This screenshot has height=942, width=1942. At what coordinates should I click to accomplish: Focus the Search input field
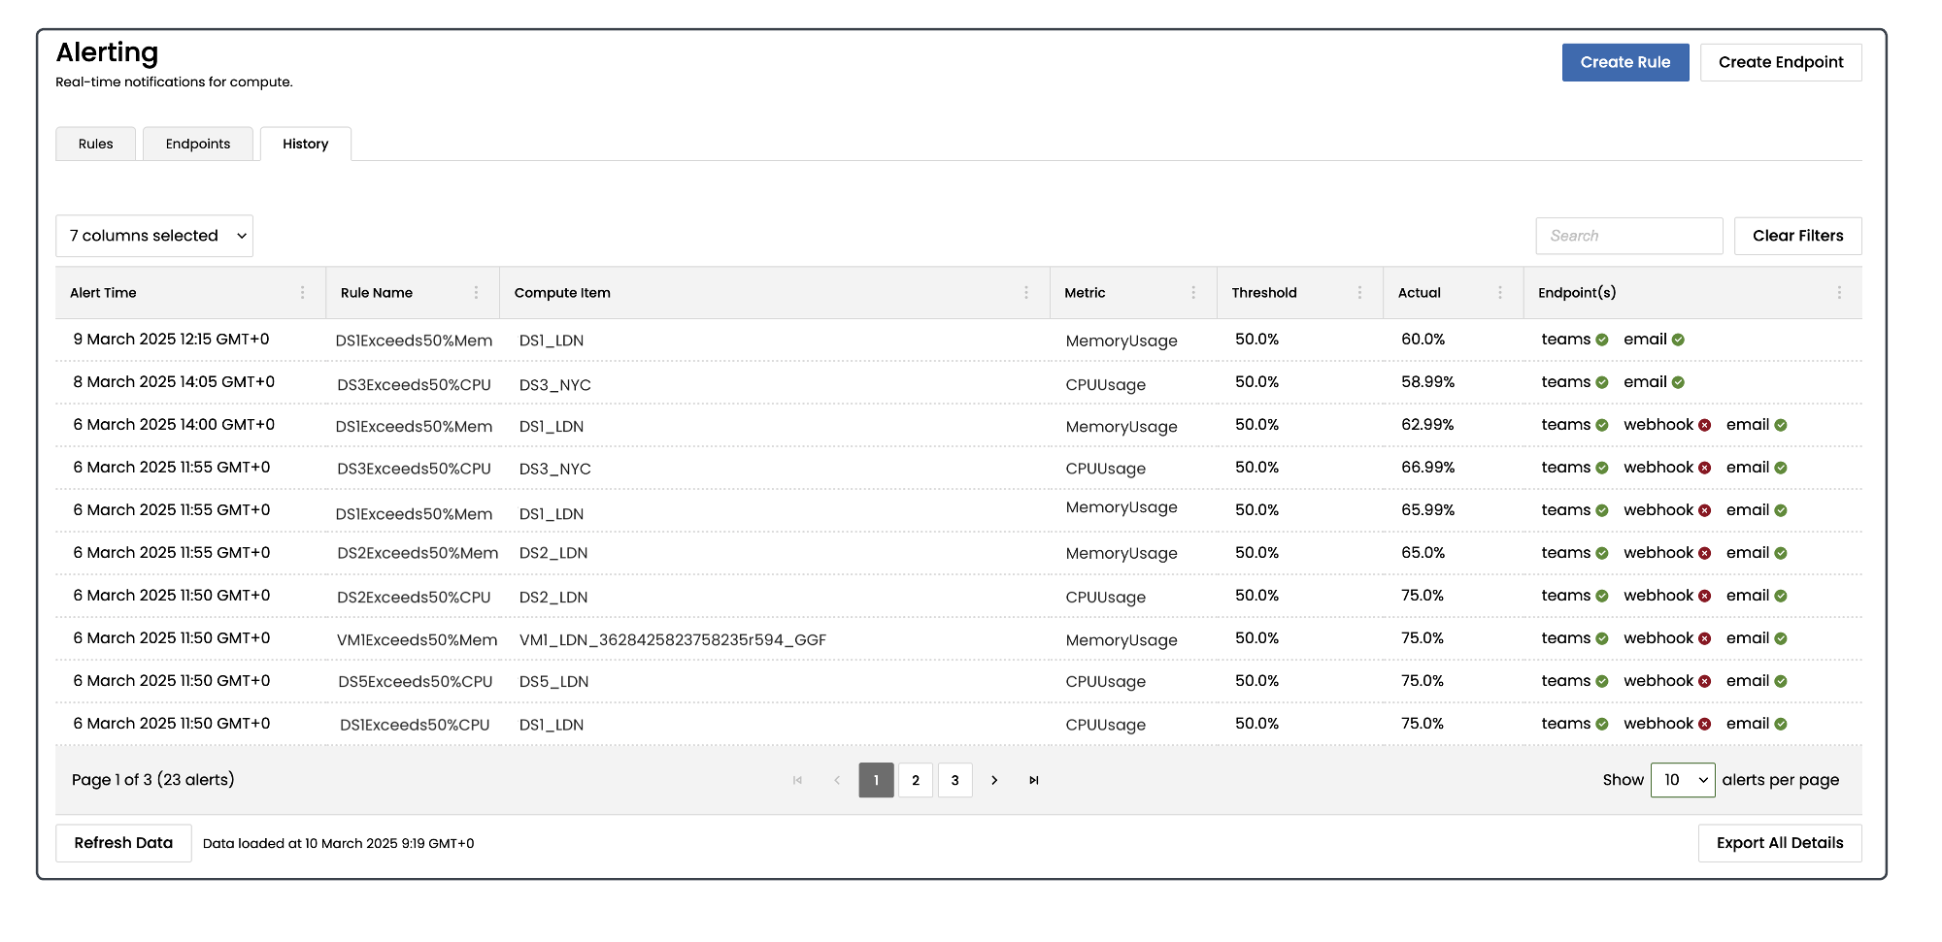click(1628, 236)
